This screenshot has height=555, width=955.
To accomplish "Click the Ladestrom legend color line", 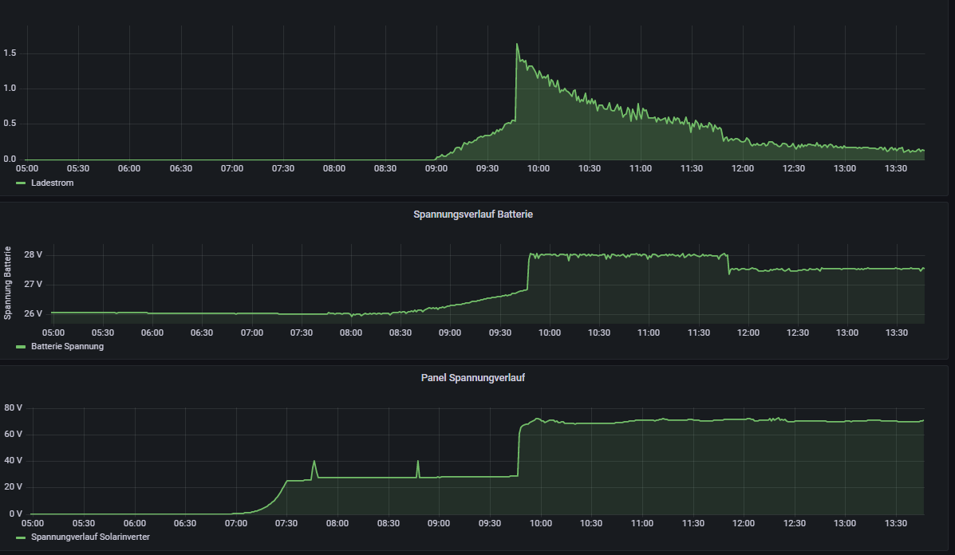I will (x=21, y=183).
